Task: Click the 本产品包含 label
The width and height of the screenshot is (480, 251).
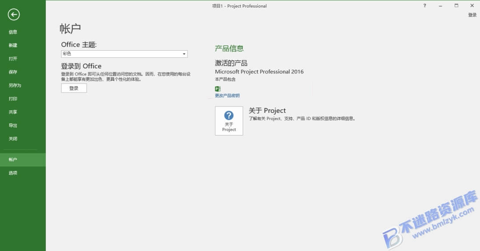Action: (x=225, y=79)
